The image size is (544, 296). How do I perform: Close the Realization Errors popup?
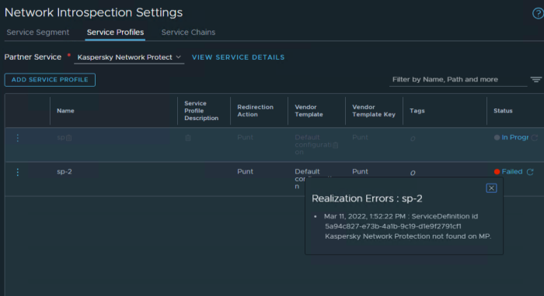[x=491, y=188]
